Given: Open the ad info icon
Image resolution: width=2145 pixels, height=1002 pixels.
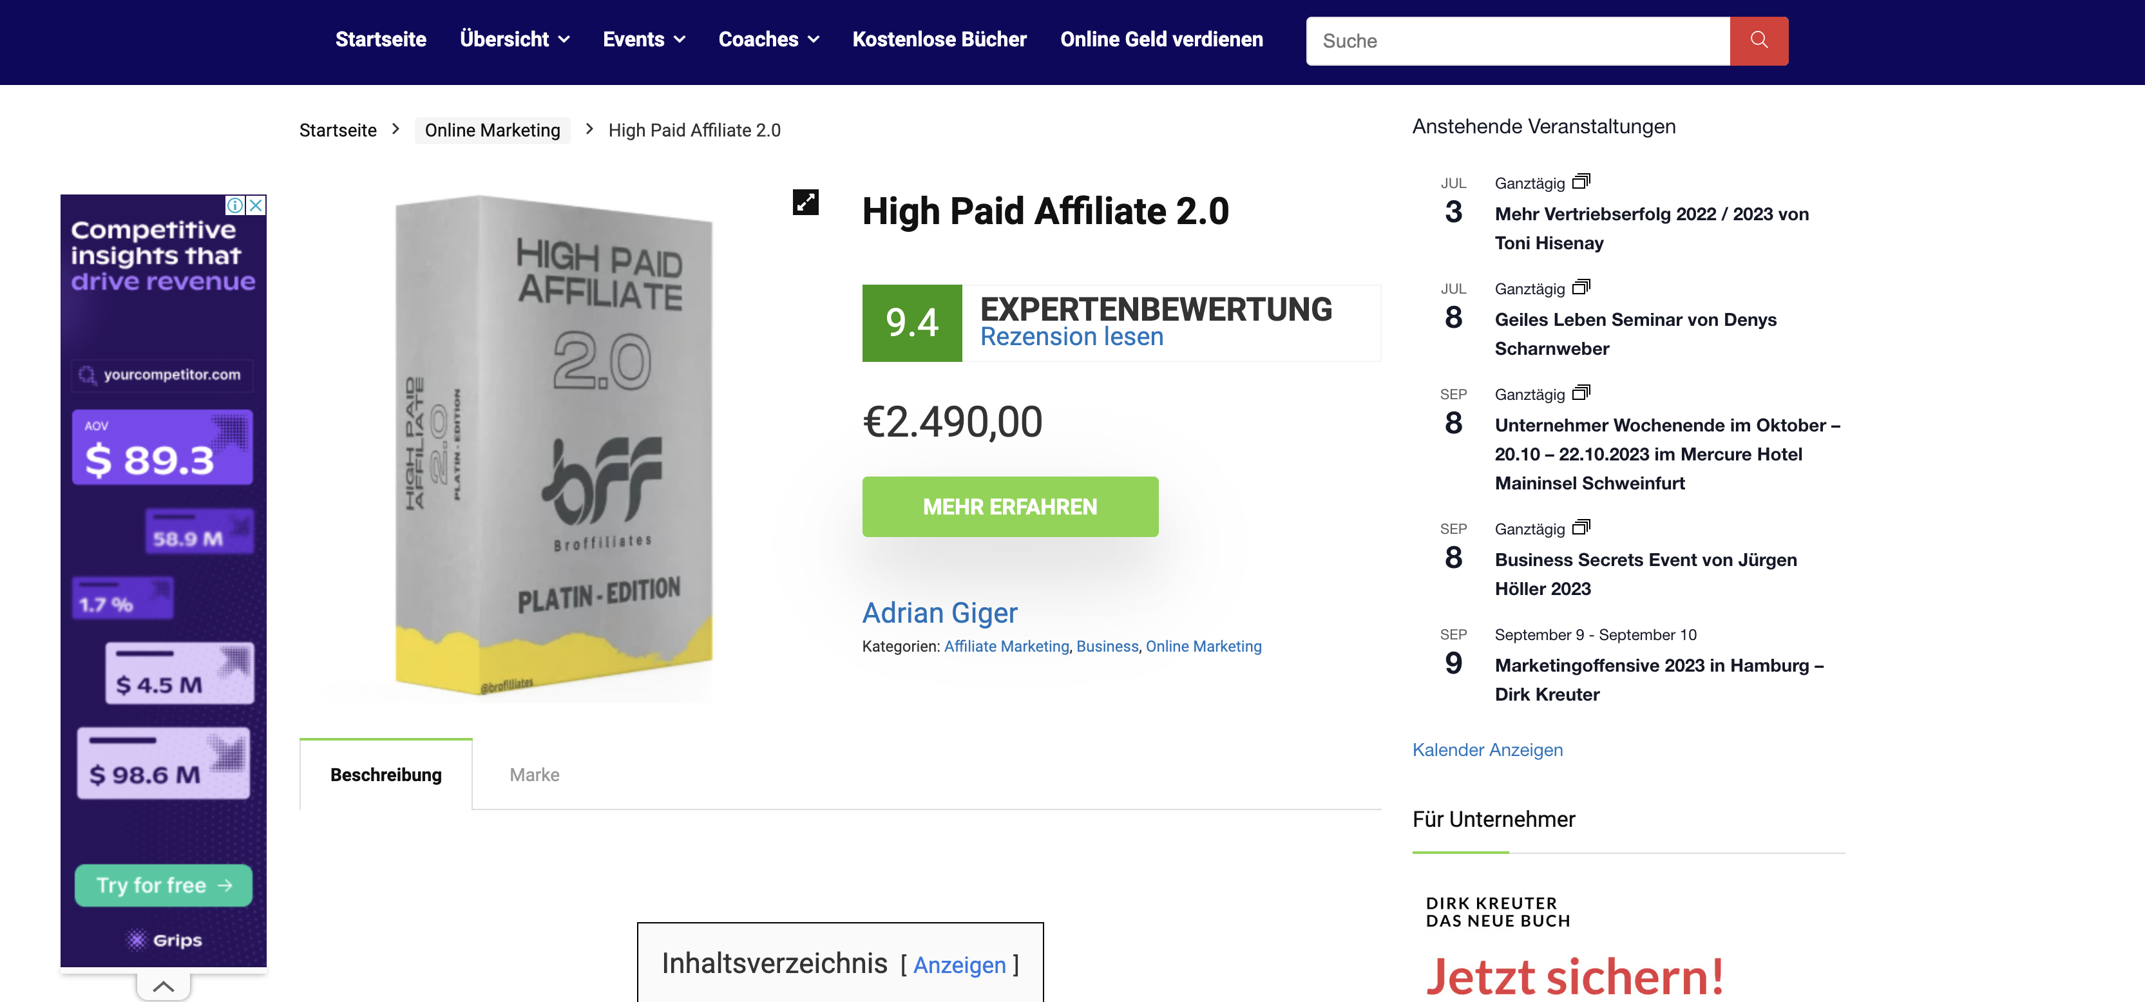Looking at the screenshot, I should coord(236,205).
